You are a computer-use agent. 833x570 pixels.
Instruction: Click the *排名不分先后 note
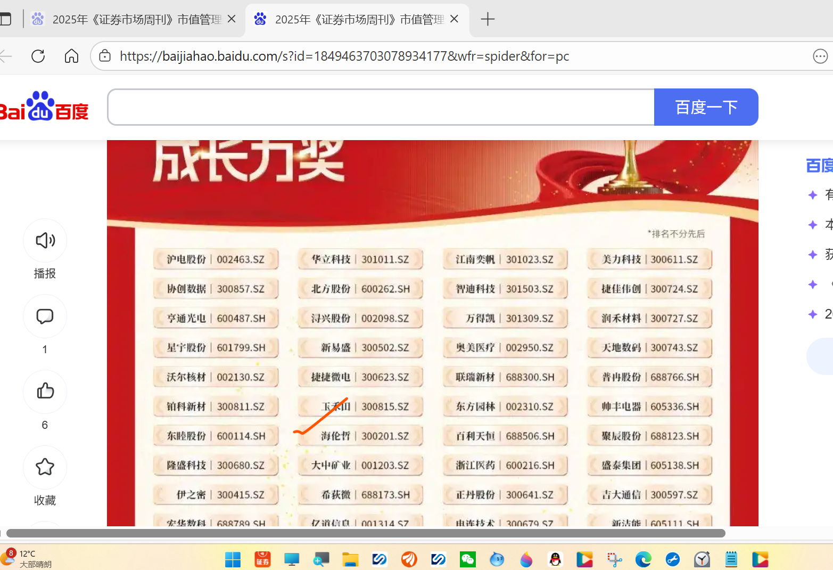(676, 233)
